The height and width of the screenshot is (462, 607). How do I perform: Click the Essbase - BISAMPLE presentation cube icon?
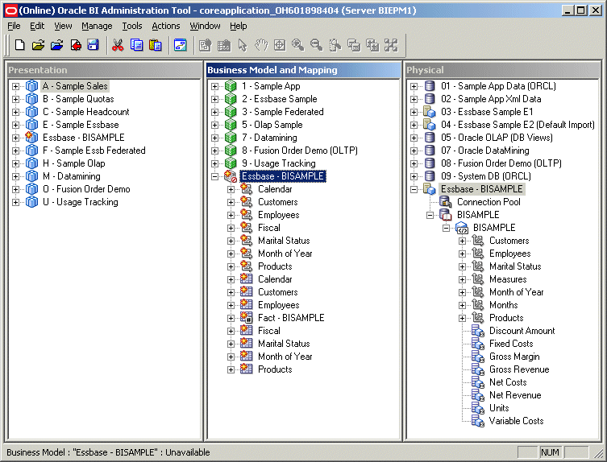click(x=31, y=138)
